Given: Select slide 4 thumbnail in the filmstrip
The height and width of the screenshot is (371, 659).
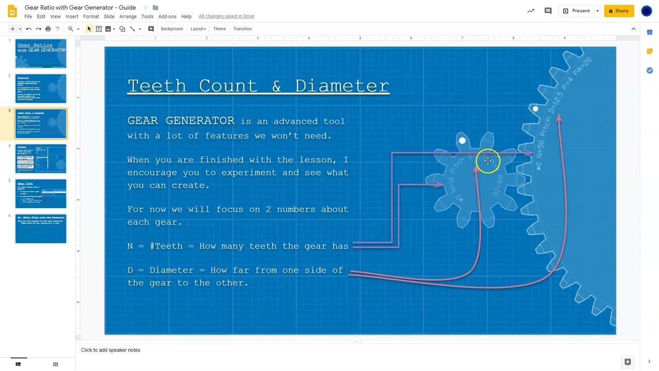Looking at the screenshot, I should click(41, 159).
